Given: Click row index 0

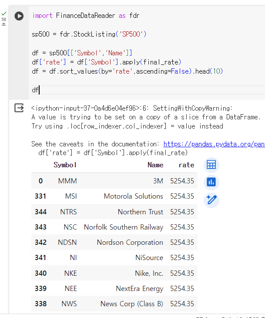Looking at the screenshot, I should coord(41,181).
